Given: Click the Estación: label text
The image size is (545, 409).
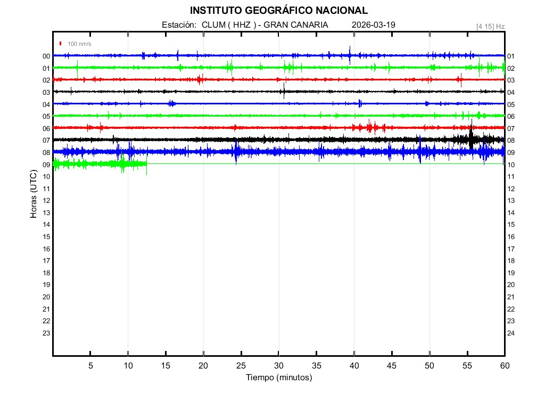Looking at the screenshot, I should [x=179, y=25].
